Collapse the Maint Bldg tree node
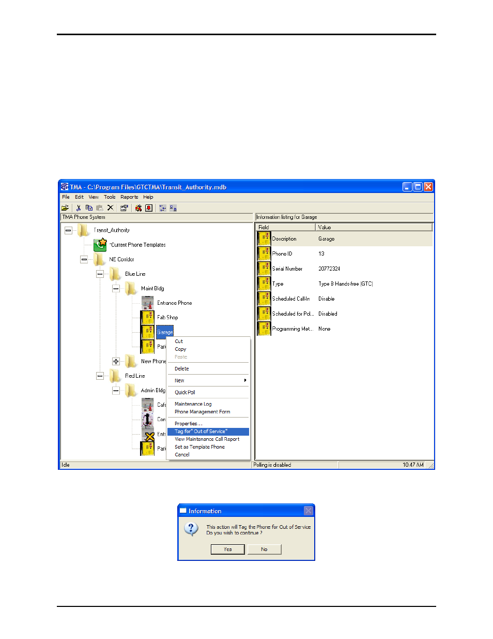This screenshot has width=493, height=639. point(116,288)
